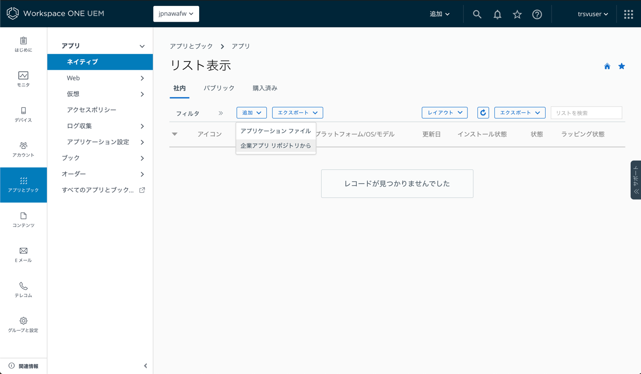Click the アイコン column header

[x=210, y=134]
